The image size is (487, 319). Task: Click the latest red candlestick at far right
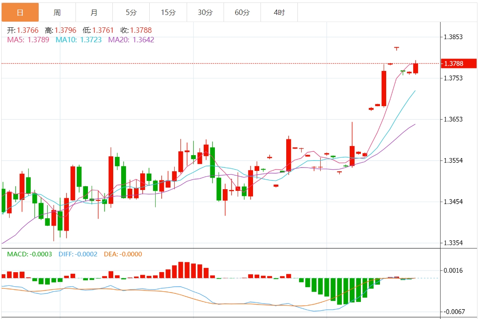416,68
